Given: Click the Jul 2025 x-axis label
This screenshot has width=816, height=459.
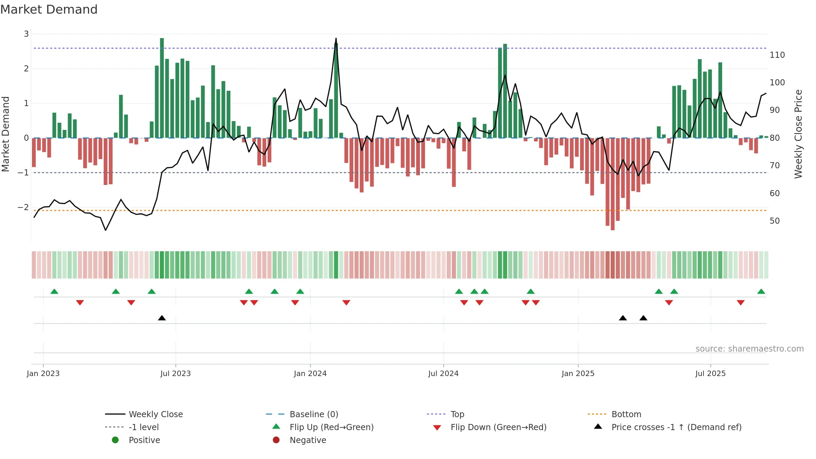Looking at the screenshot, I should 711,374.
